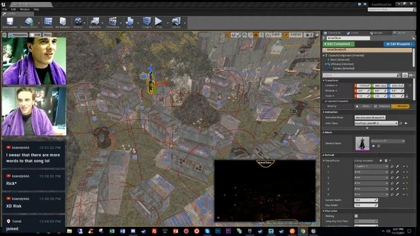Click Anim Class browse magnifier icon
The image size is (420, 236).
click(x=401, y=123)
